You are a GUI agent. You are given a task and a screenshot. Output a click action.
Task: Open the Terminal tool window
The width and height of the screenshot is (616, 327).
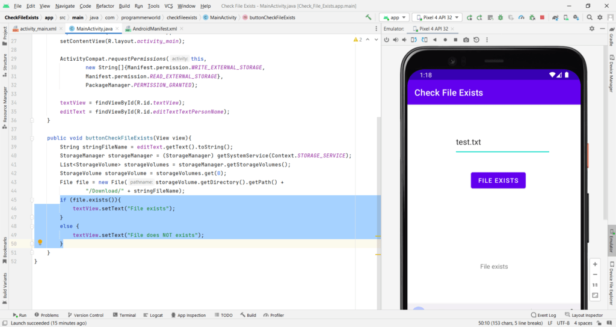click(124, 315)
